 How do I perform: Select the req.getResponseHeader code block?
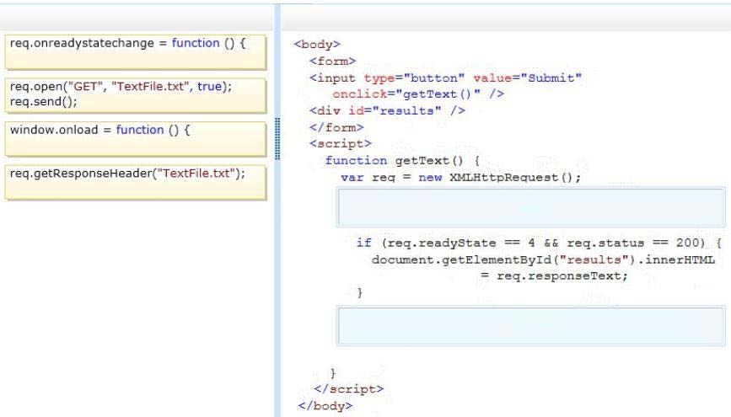(136, 182)
